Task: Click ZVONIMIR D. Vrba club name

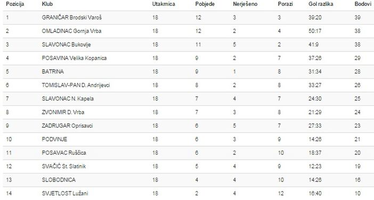Action: click(x=63, y=112)
